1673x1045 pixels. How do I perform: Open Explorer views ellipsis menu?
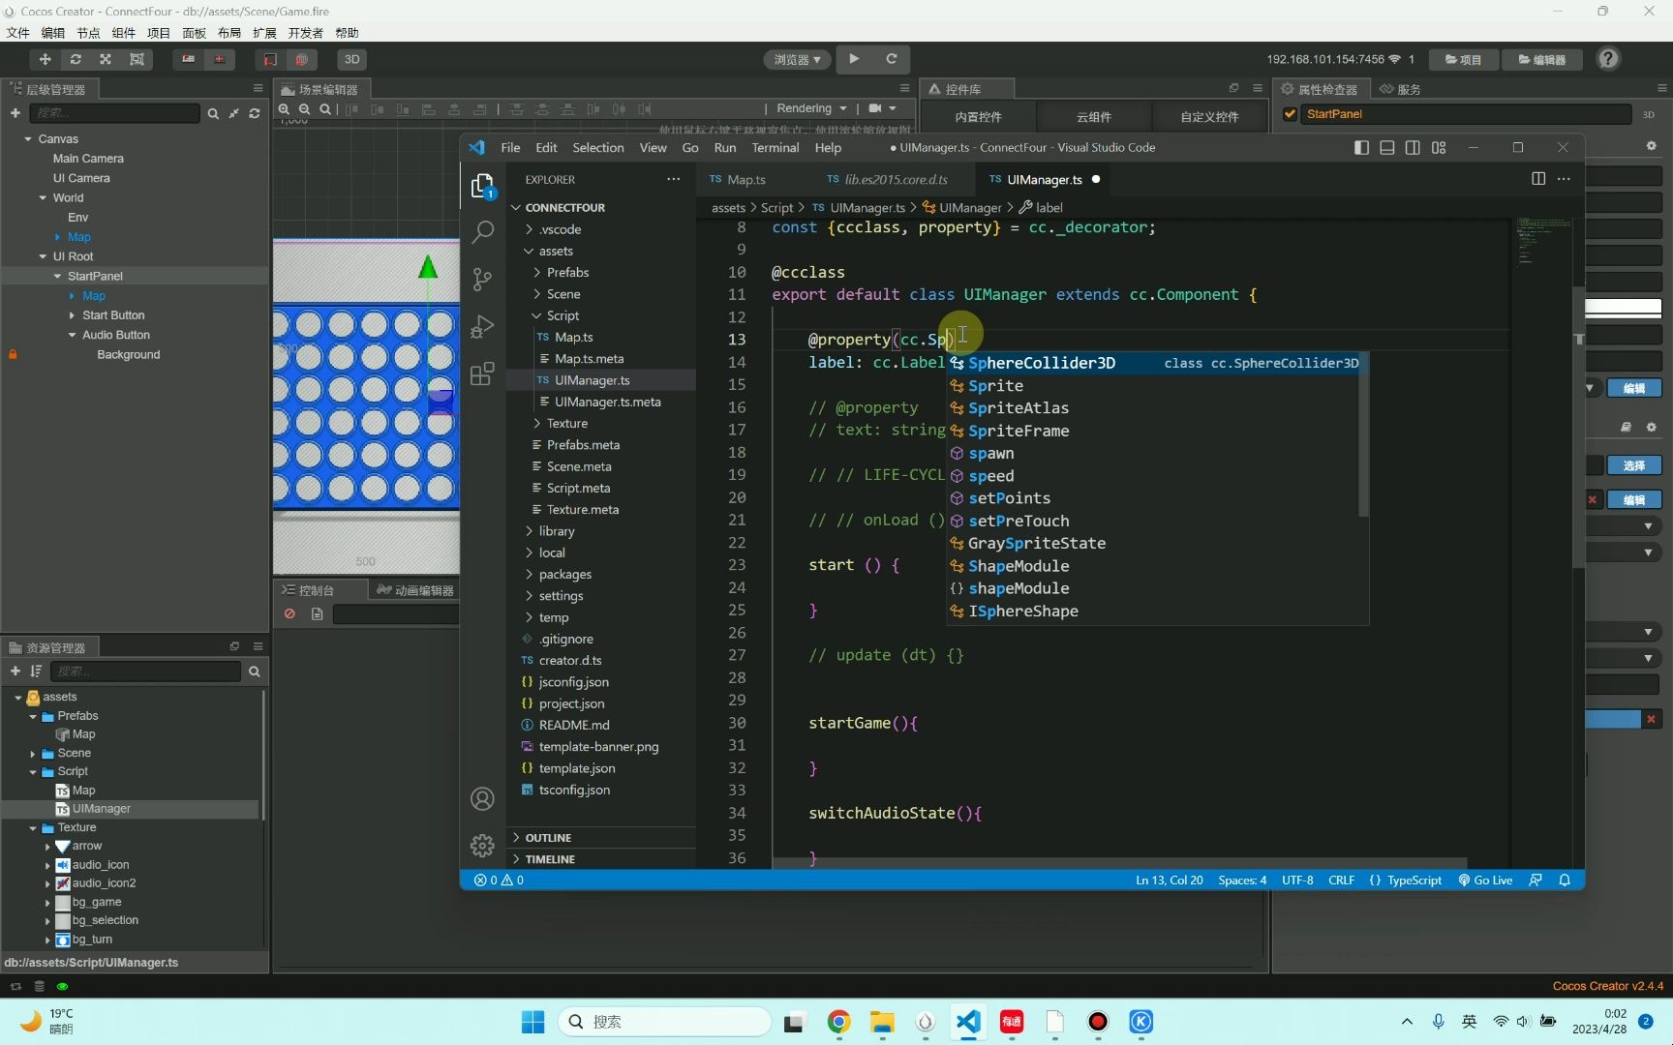coord(673,179)
